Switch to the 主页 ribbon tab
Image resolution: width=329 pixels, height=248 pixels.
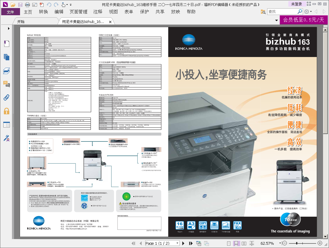(x=28, y=12)
